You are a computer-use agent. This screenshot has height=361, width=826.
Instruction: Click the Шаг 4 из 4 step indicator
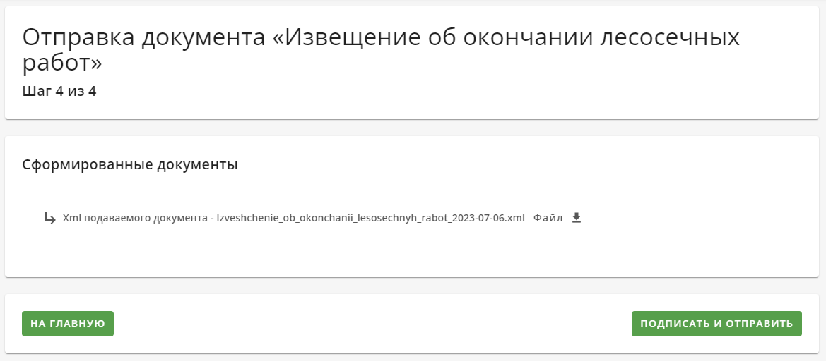pyautogui.click(x=59, y=91)
